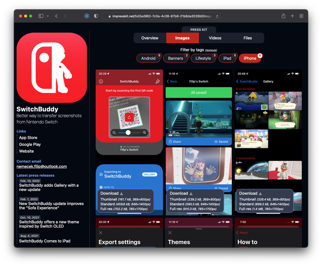Click the Share button under the aquarium screenshot
Viewport: 322px width, 266px height.
175,142
